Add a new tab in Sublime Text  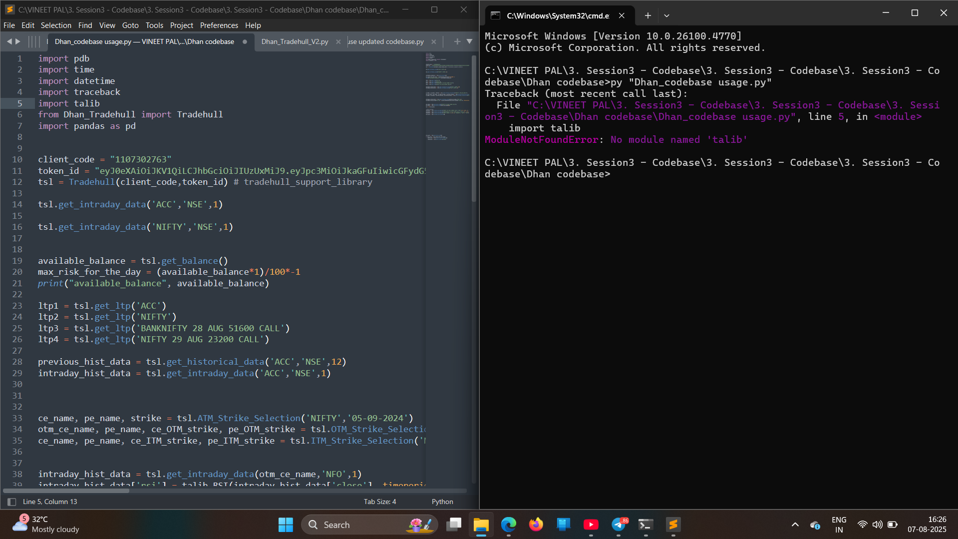[x=457, y=41]
